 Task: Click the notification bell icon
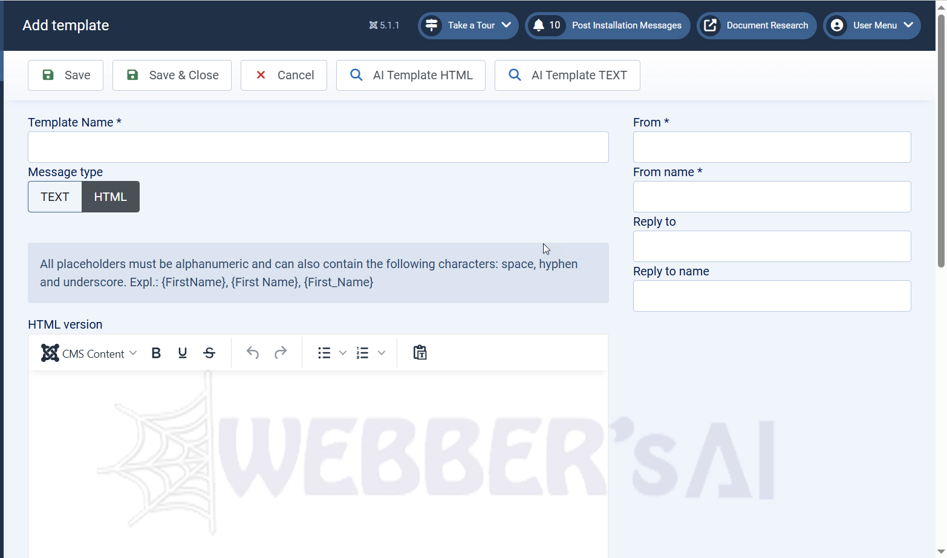point(538,25)
